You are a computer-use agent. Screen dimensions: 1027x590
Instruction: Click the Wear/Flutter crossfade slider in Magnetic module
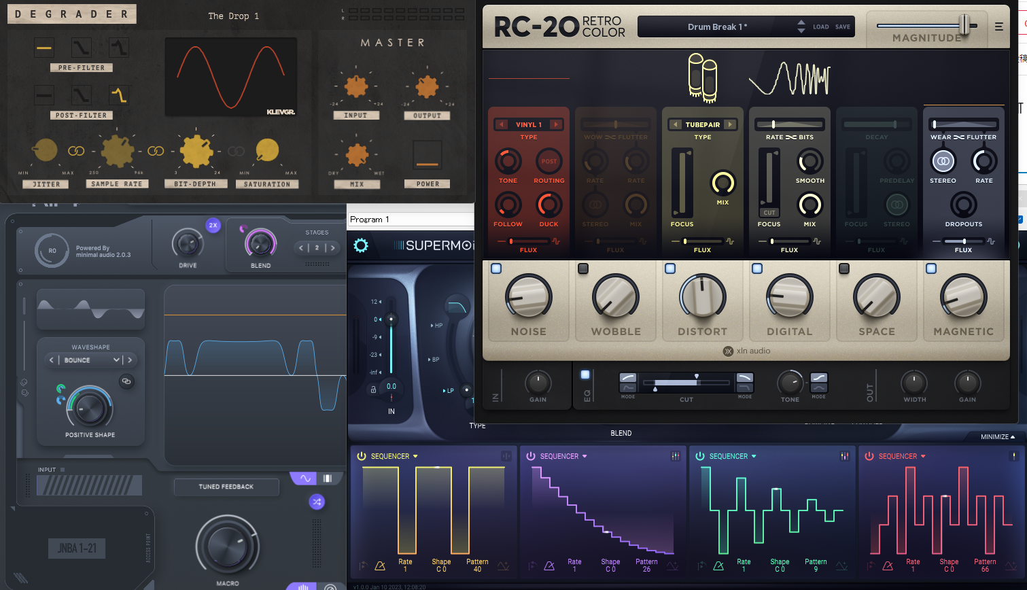coord(964,124)
